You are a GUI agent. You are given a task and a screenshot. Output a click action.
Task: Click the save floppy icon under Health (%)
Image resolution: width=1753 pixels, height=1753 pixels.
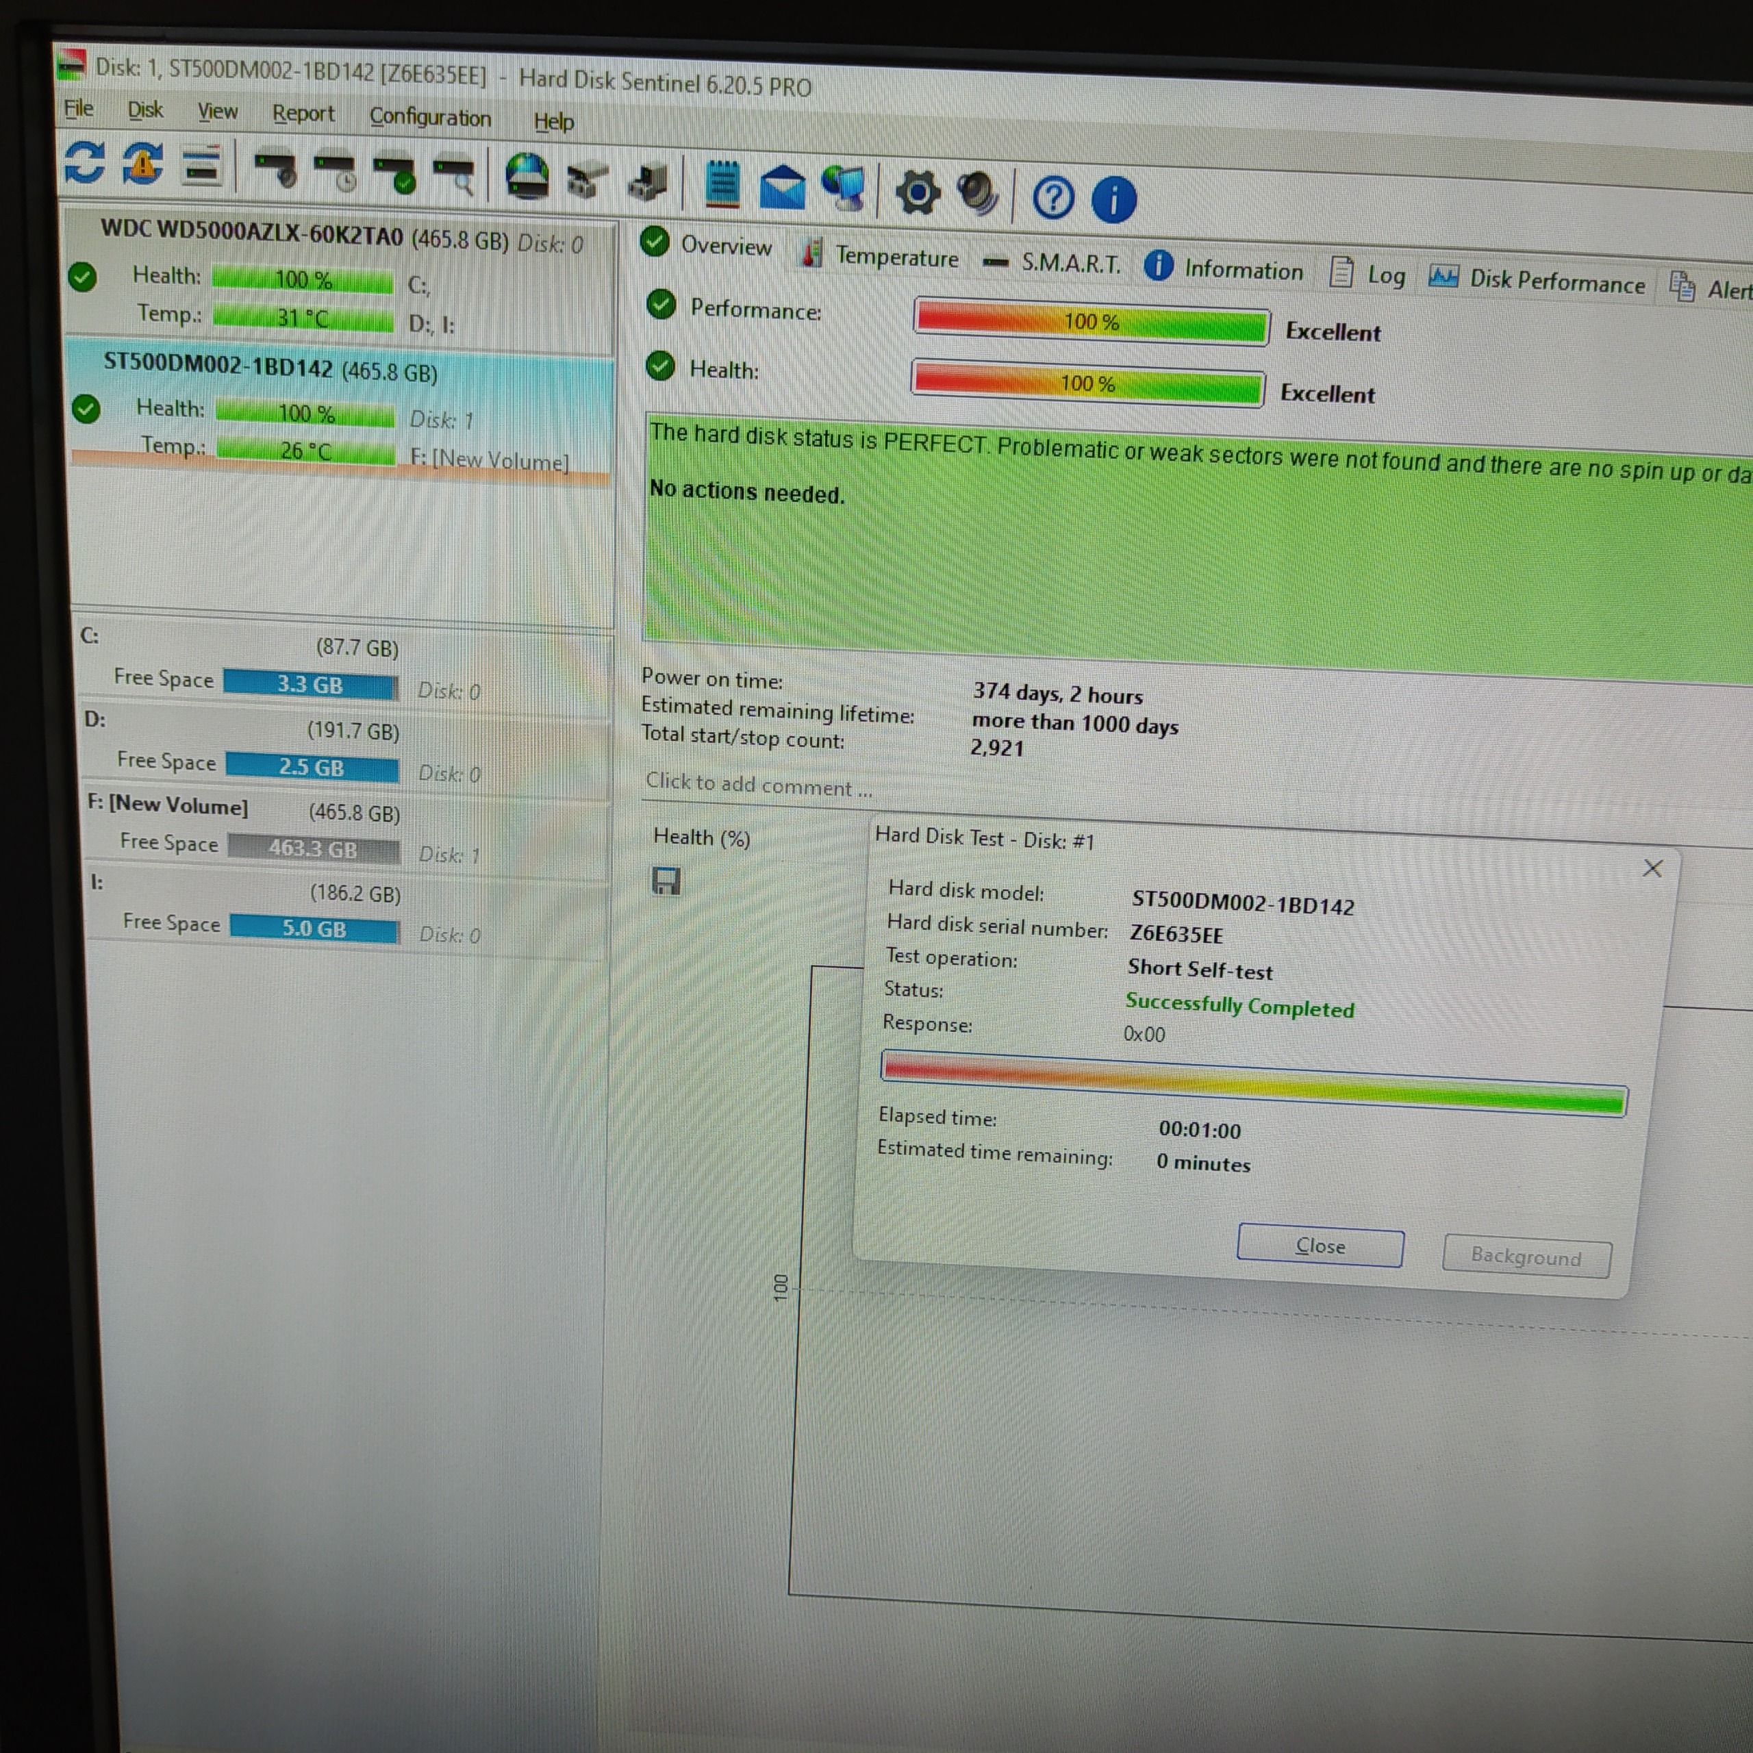[x=666, y=881]
